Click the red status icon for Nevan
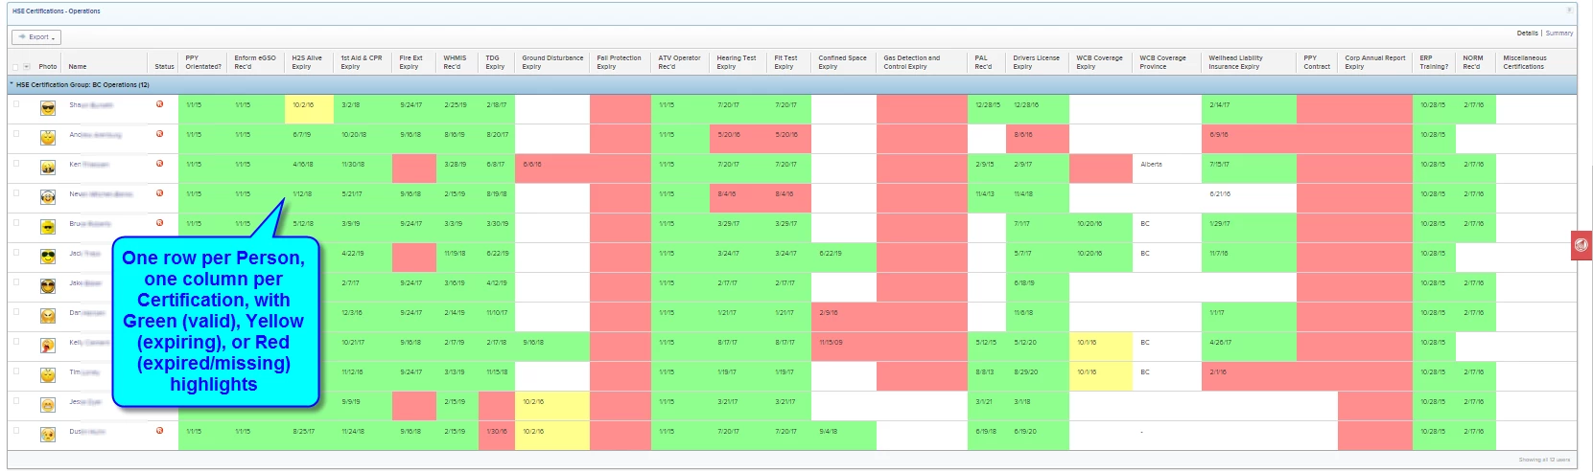Viewport: 1593px width, 472px height. tap(159, 193)
